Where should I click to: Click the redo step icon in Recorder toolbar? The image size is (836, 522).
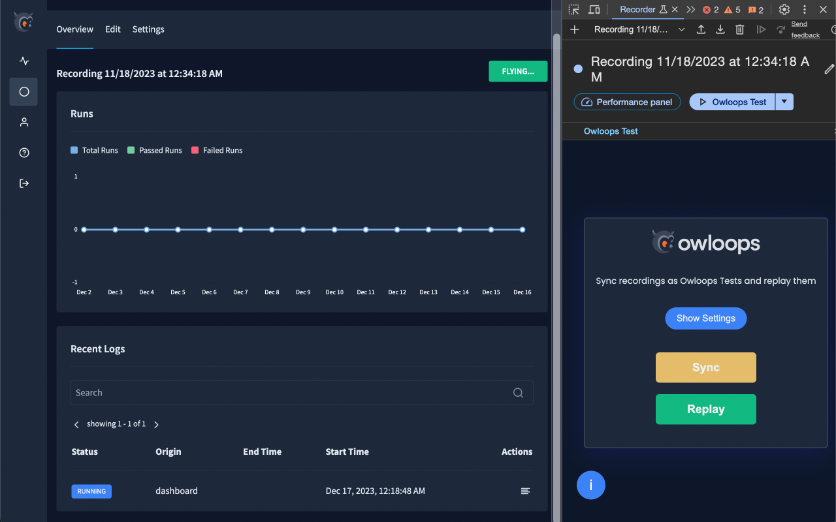tap(780, 29)
